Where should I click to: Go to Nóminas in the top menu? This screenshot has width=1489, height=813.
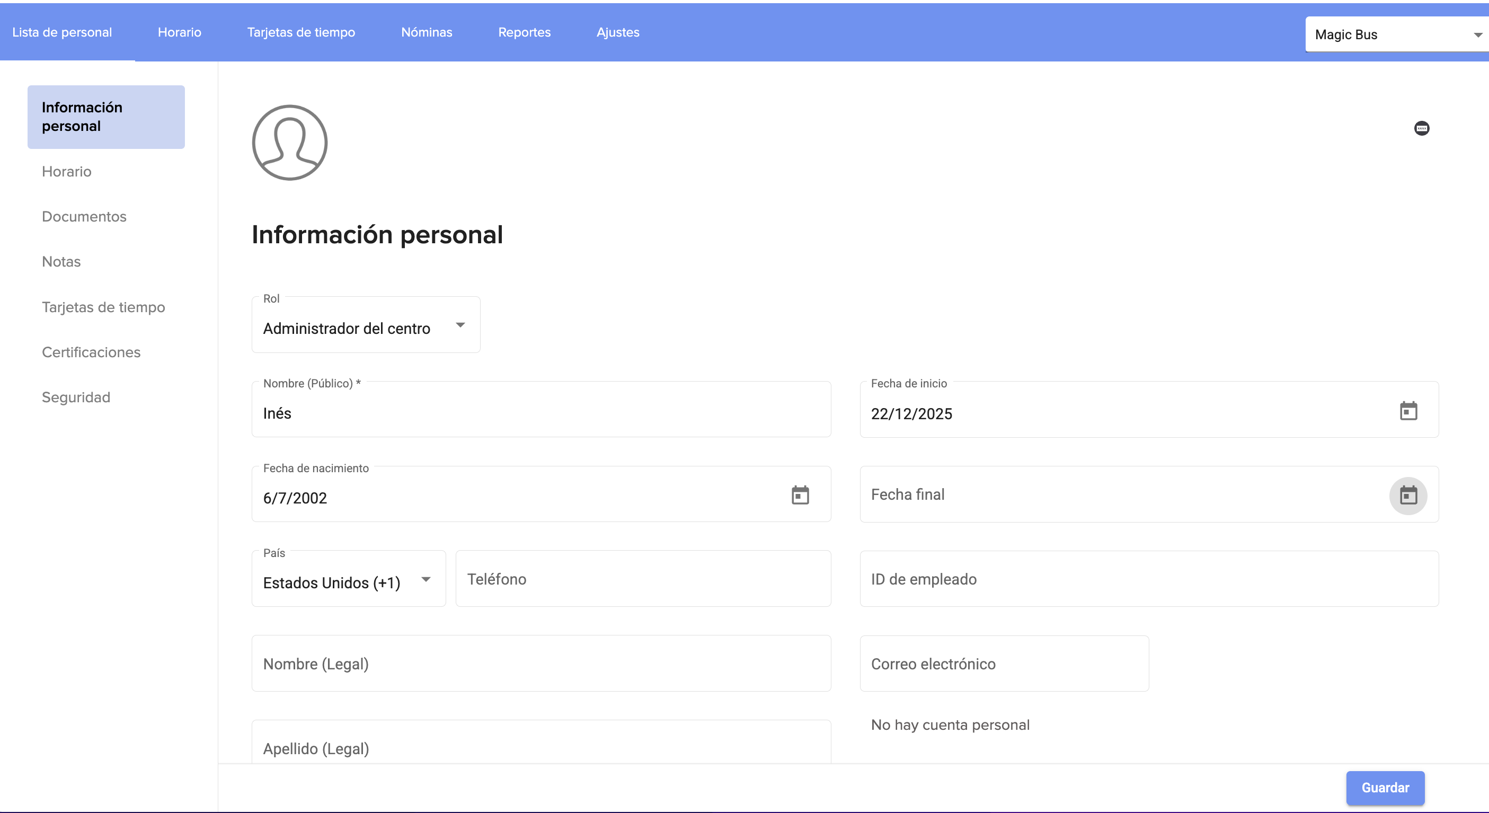(427, 32)
